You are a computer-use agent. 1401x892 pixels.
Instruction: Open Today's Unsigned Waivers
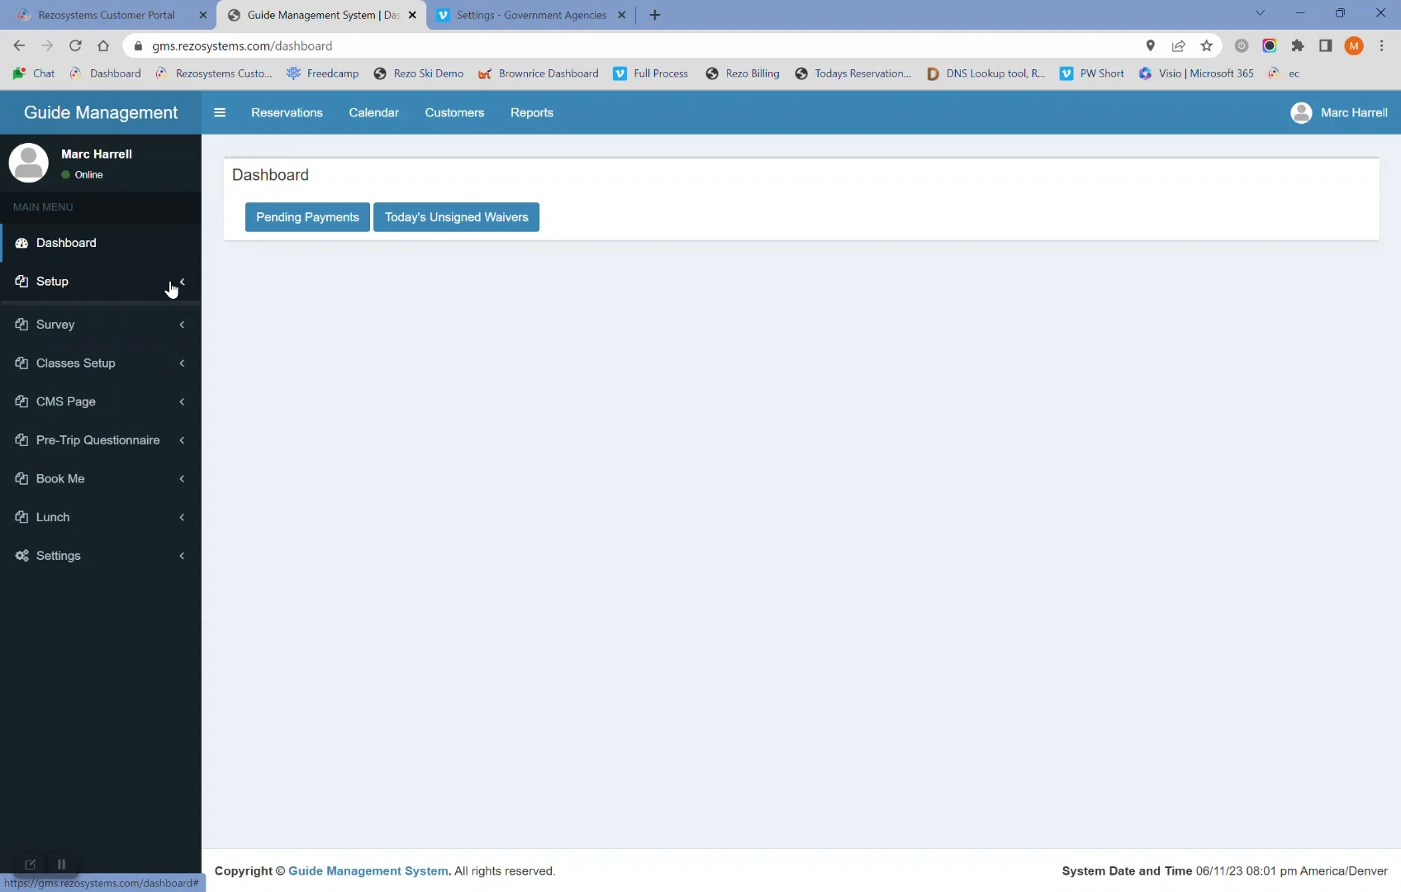[x=457, y=217]
